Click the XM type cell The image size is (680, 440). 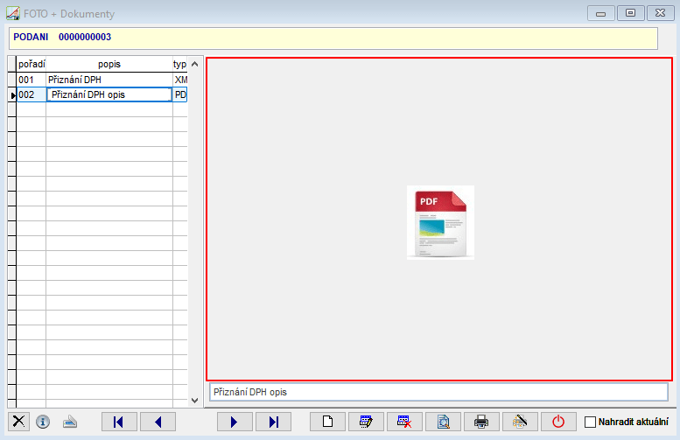click(x=180, y=80)
